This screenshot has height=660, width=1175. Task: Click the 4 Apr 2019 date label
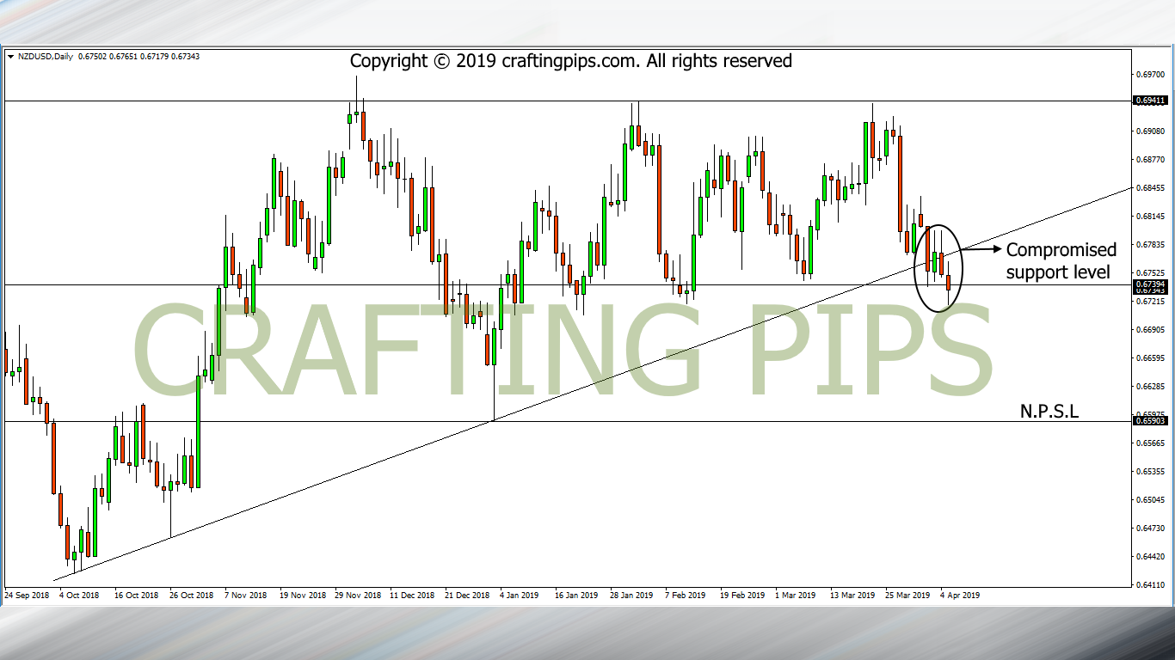(959, 595)
